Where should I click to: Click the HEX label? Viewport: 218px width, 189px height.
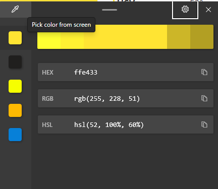47,73
